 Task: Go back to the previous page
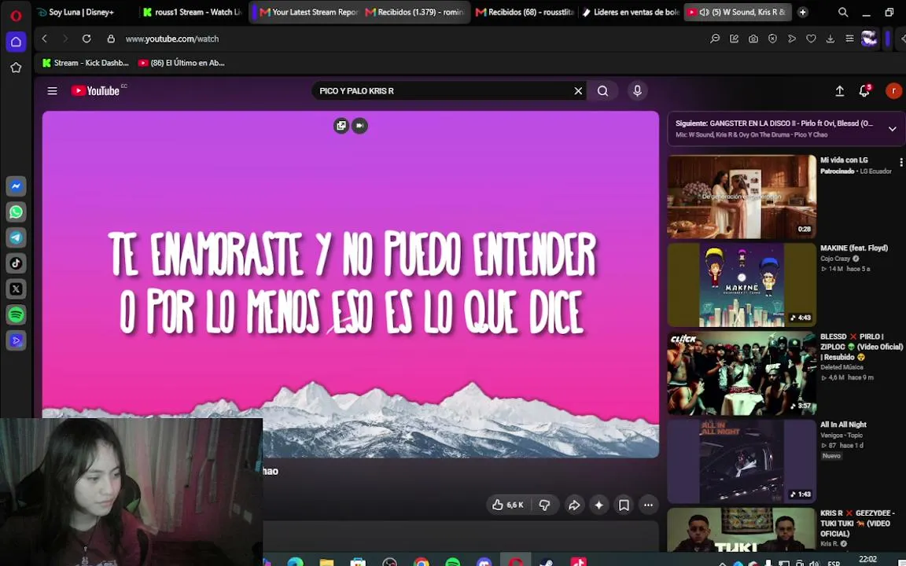tap(45, 39)
